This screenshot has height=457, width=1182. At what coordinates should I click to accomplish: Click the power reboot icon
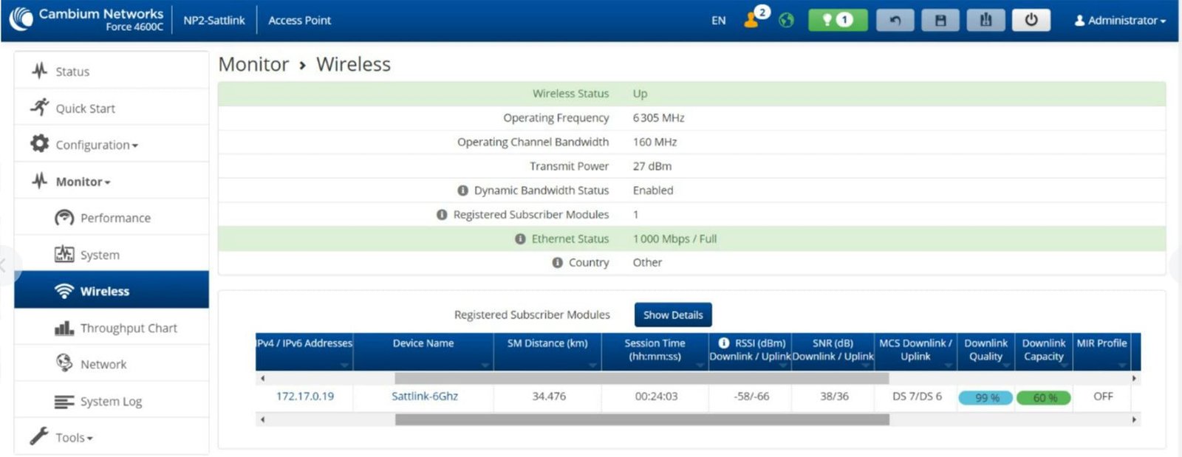pyautogui.click(x=1031, y=20)
